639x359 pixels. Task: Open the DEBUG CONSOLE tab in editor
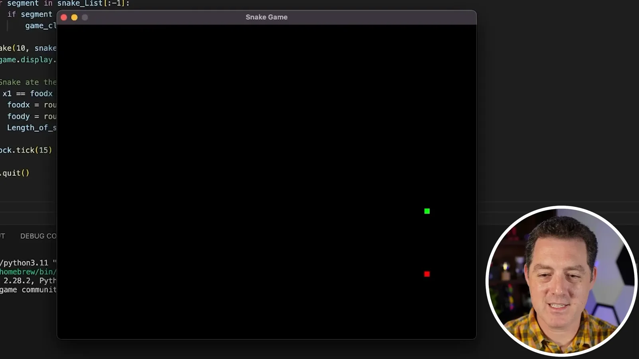(38, 236)
